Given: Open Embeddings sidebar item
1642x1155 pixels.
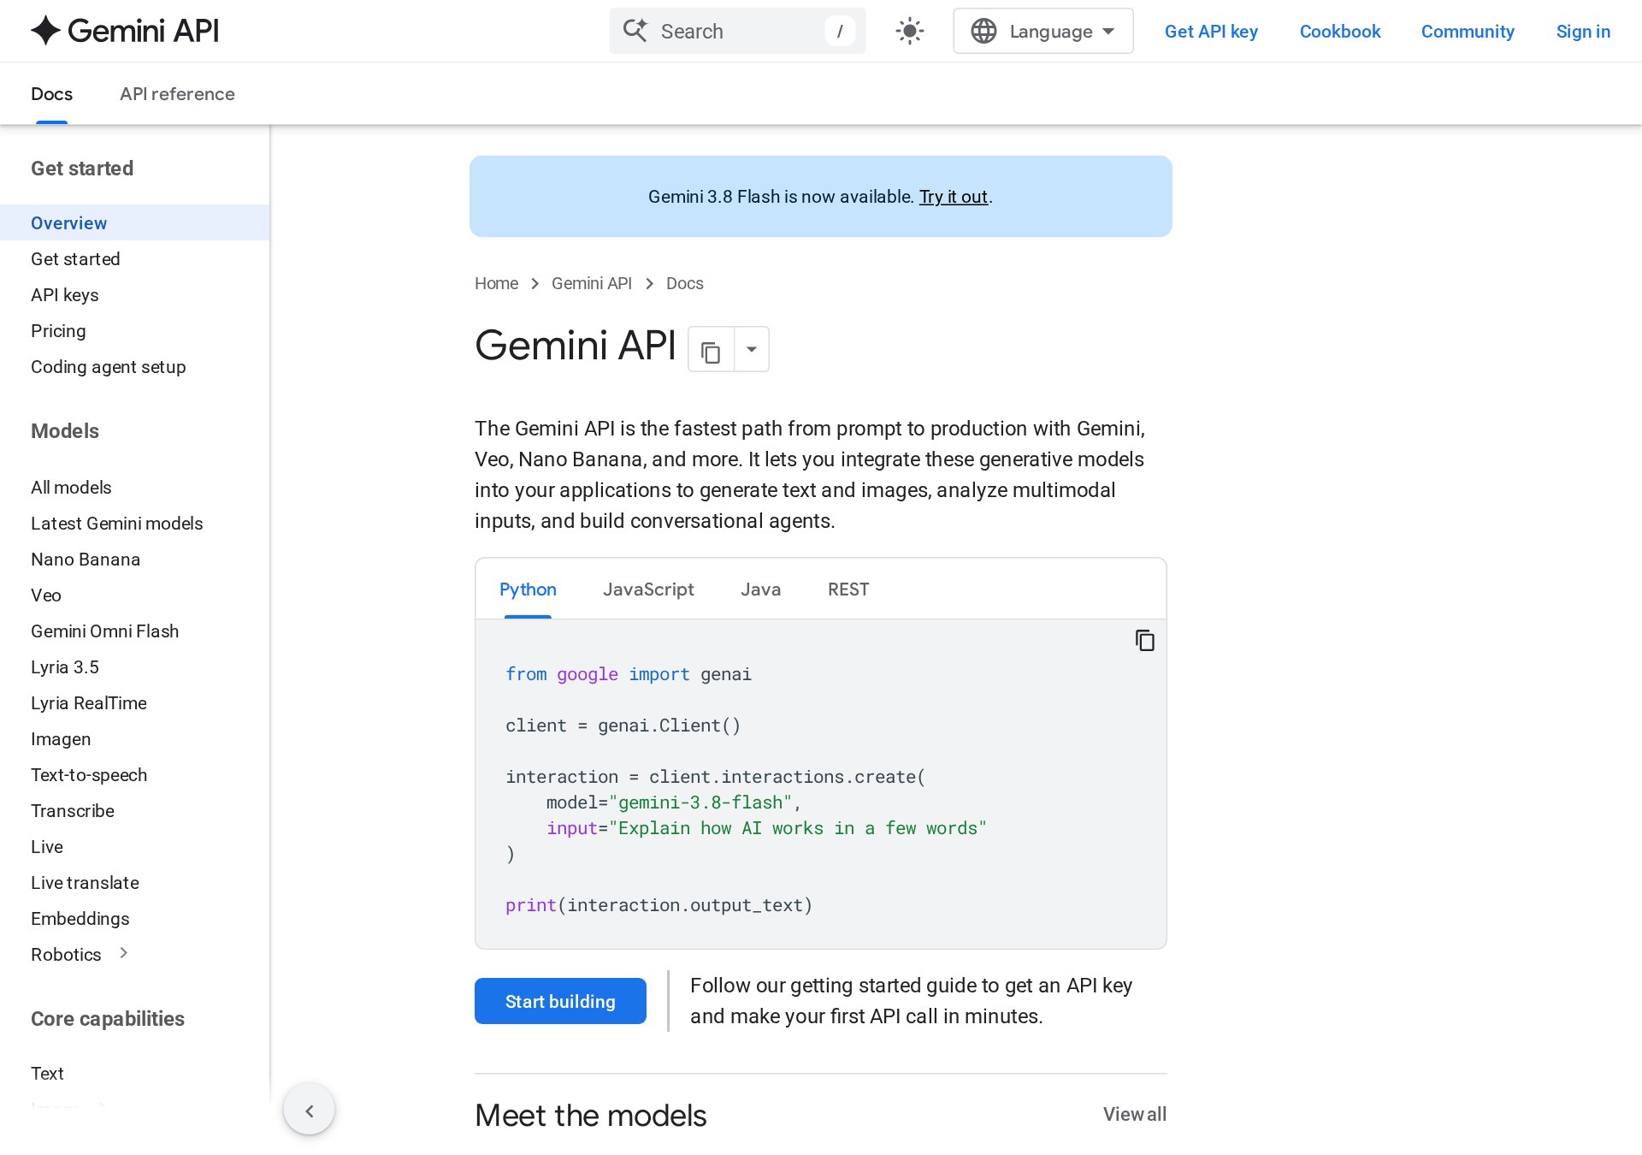Looking at the screenshot, I should [x=80, y=919].
